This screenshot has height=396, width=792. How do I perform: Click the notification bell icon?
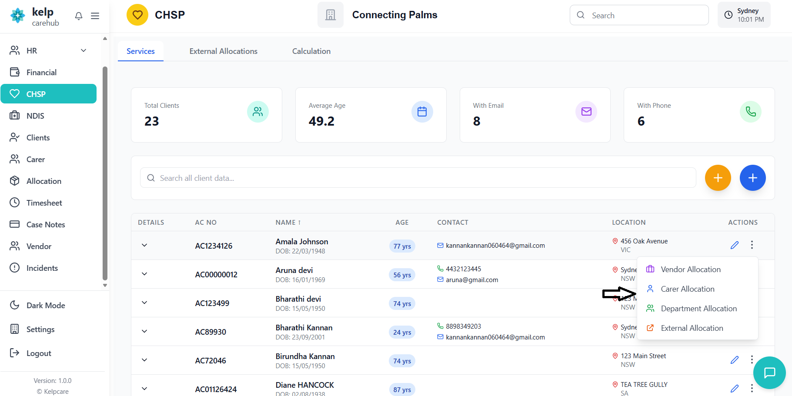[x=79, y=16]
